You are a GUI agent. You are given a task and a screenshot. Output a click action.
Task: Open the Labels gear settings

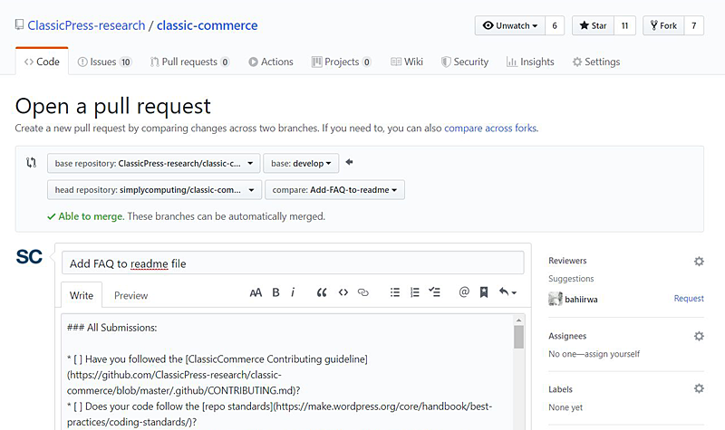tap(699, 389)
